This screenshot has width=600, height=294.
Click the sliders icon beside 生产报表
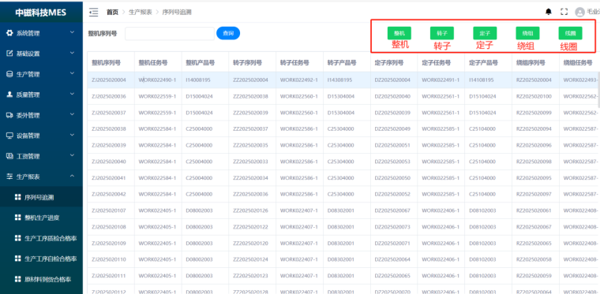(x=9, y=177)
